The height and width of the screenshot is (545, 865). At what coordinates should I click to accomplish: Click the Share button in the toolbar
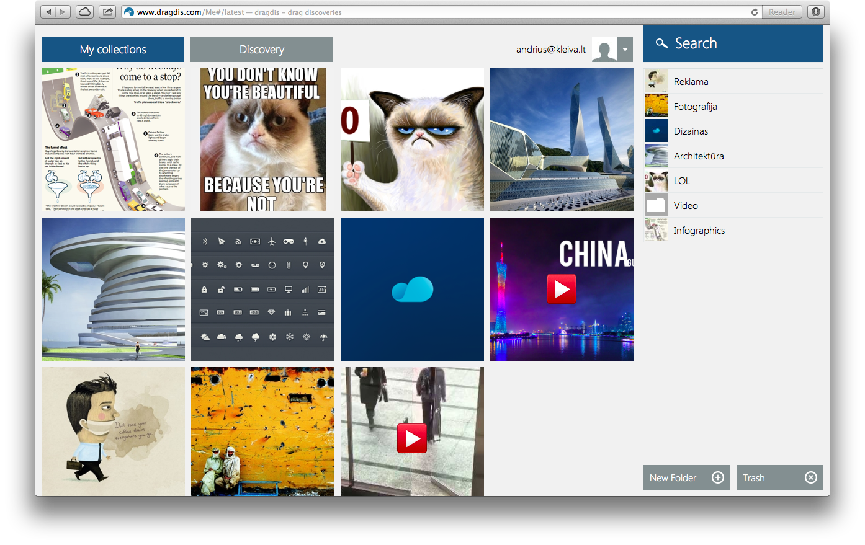click(107, 12)
